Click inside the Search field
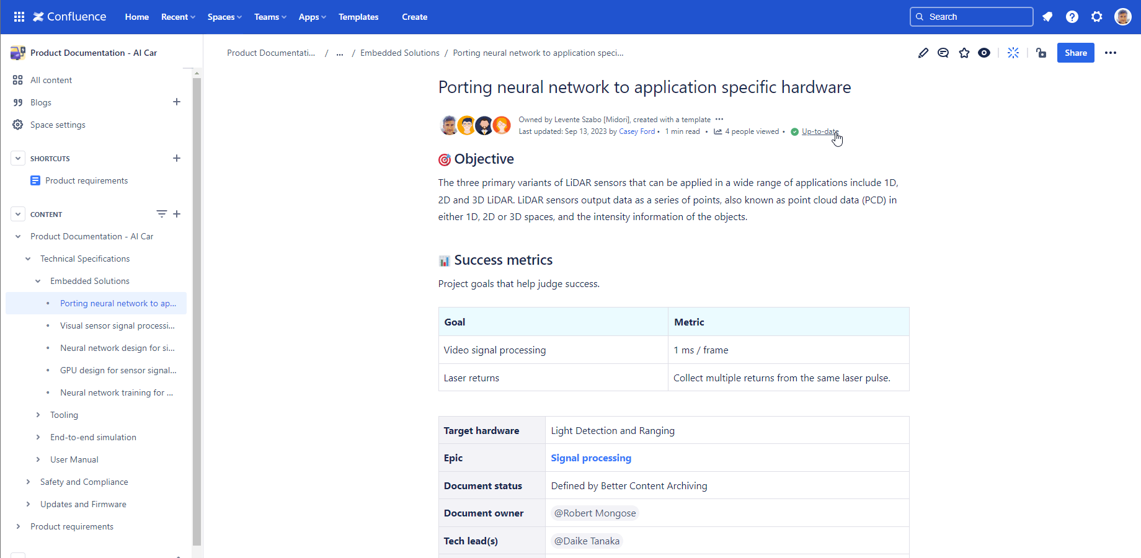Image resolution: width=1141 pixels, height=558 pixels. click(x=971, y=17)
